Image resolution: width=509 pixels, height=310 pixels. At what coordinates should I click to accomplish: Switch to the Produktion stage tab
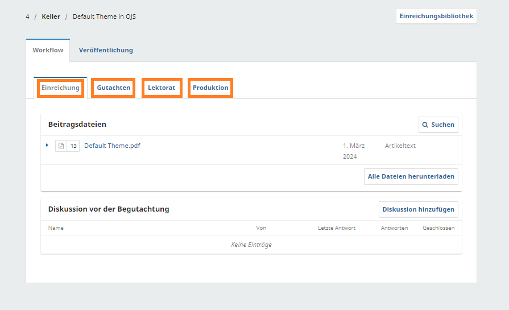pyautogui.click(x=210, y=88)
